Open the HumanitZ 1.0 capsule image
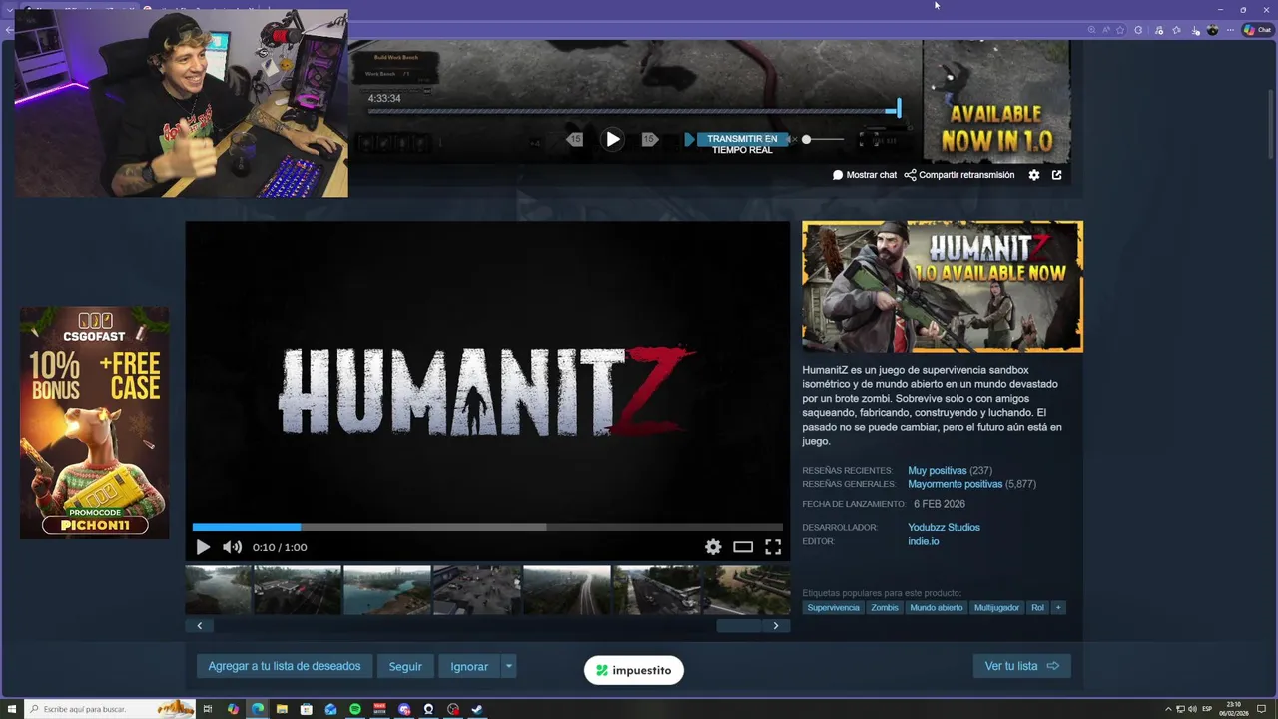Screen dimensions: 1278x719 943,286
